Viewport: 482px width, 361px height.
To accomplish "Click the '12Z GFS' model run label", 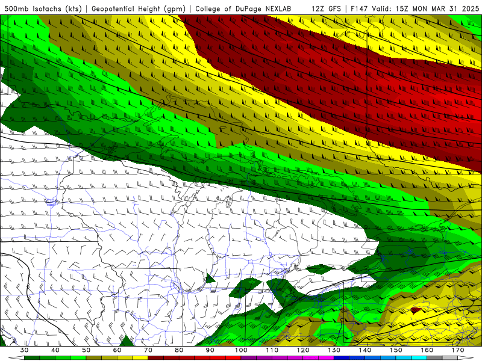I will tap(326, 8).
